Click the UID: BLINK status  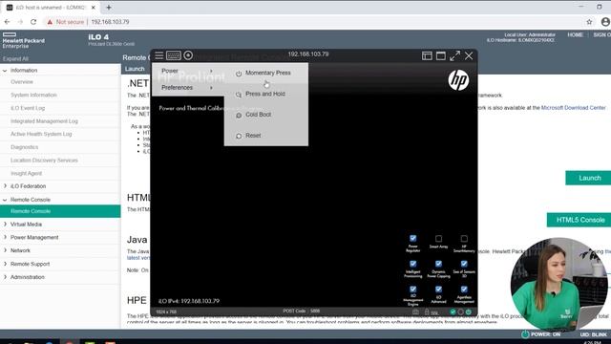[593, 334]
